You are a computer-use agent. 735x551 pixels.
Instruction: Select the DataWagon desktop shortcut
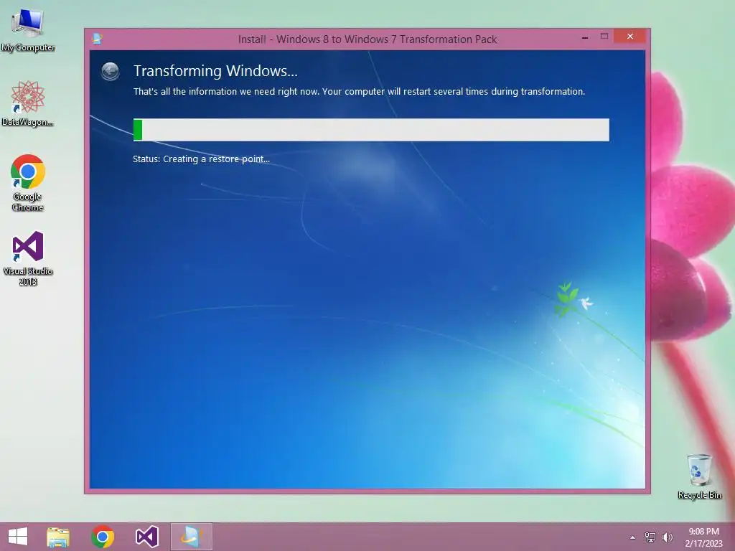(x=28, y=103)
